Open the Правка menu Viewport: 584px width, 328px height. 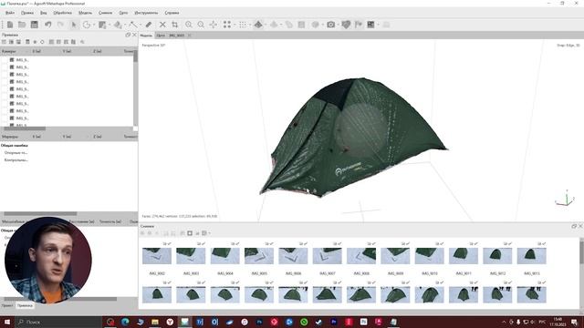(x=27, y=13)
